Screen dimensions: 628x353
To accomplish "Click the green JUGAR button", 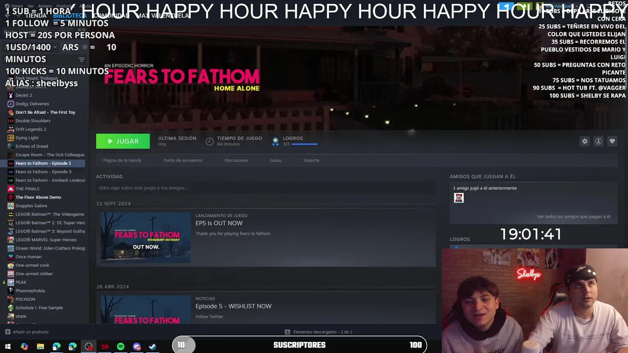I will pos(123,141).
